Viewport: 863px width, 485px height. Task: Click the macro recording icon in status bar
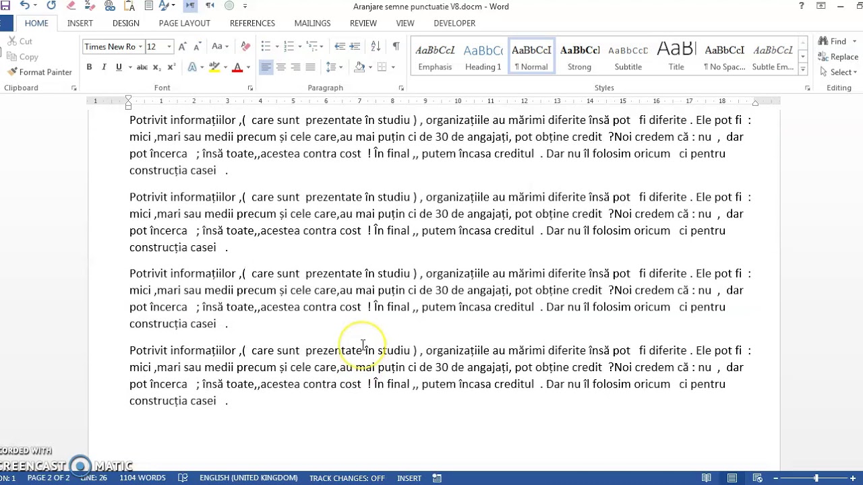tap(437, 478)
